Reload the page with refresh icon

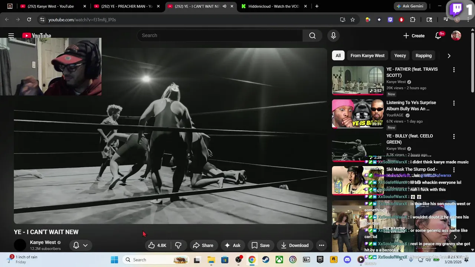click(x=29, y=20)
